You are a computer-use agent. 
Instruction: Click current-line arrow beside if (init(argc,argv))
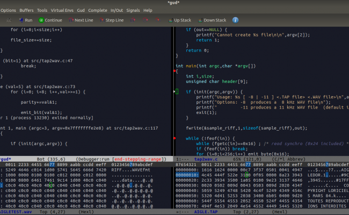174,91
